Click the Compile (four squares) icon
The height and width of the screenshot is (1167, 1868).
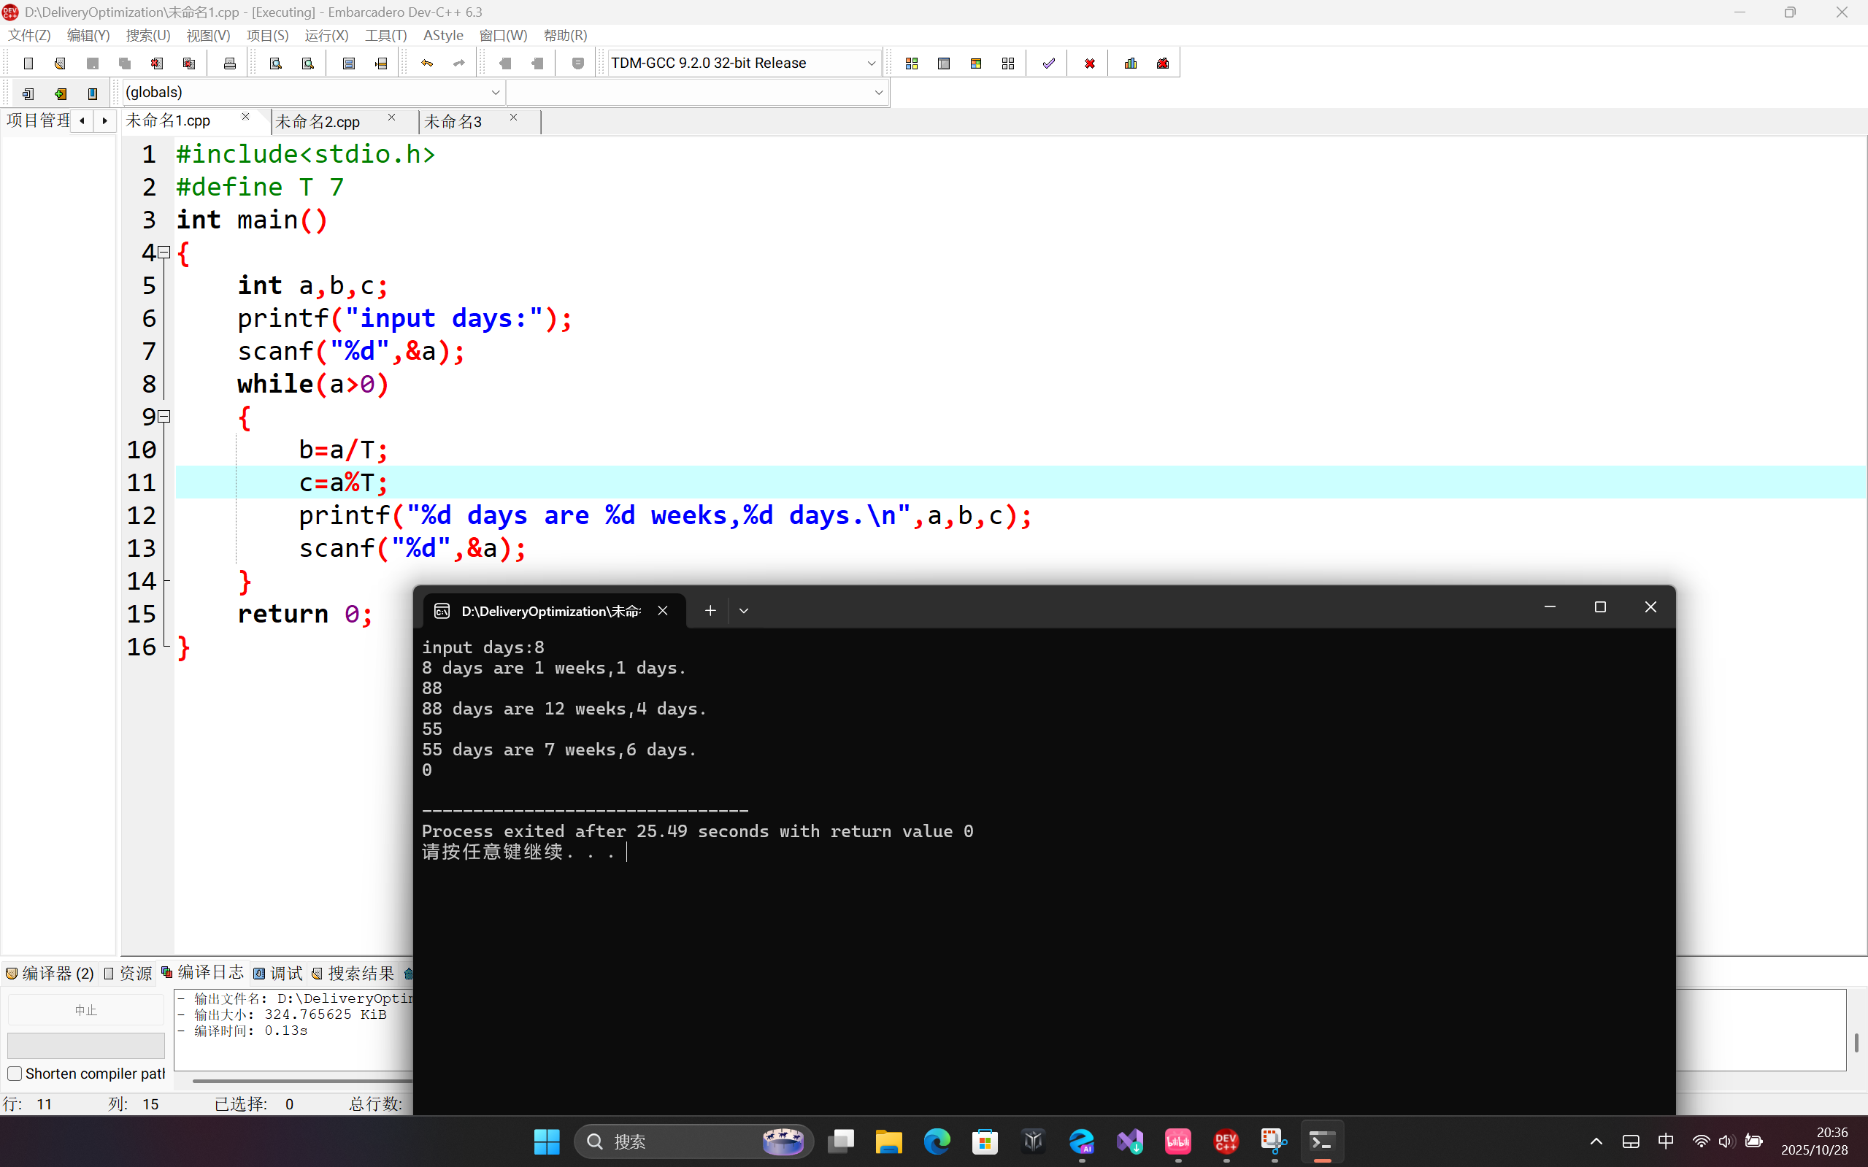click(x=912, y=63)
